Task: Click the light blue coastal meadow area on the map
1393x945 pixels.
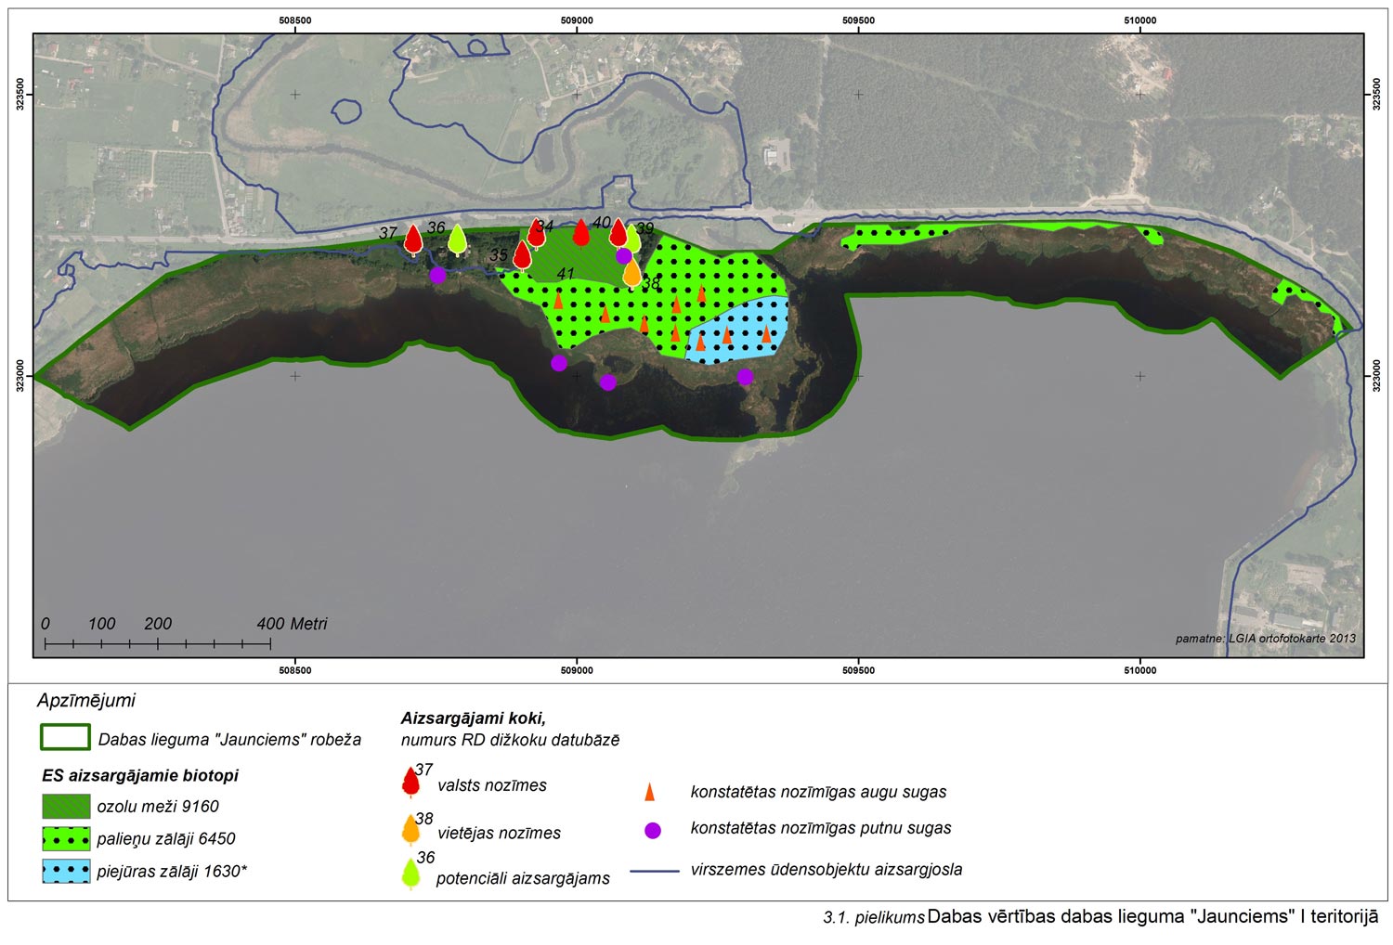Action: pos(743,334)
